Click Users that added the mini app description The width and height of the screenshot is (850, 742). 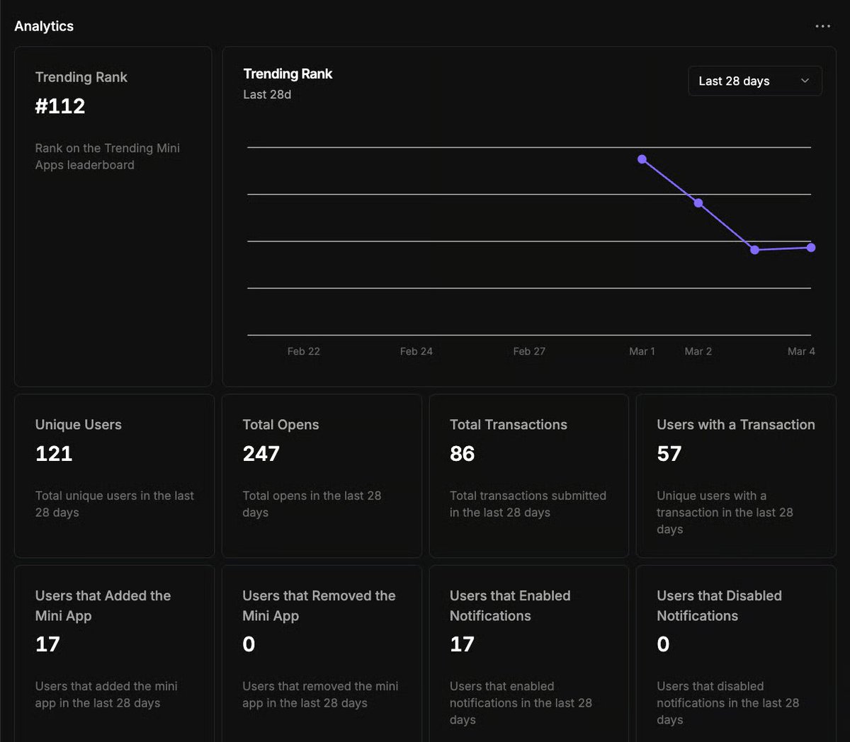coord(106,695)
